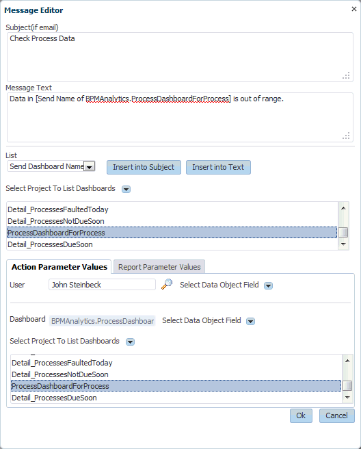Switch to Report Parameter Values tab
Viewport: 361px width, 449px height.
(x=159, y=267)
